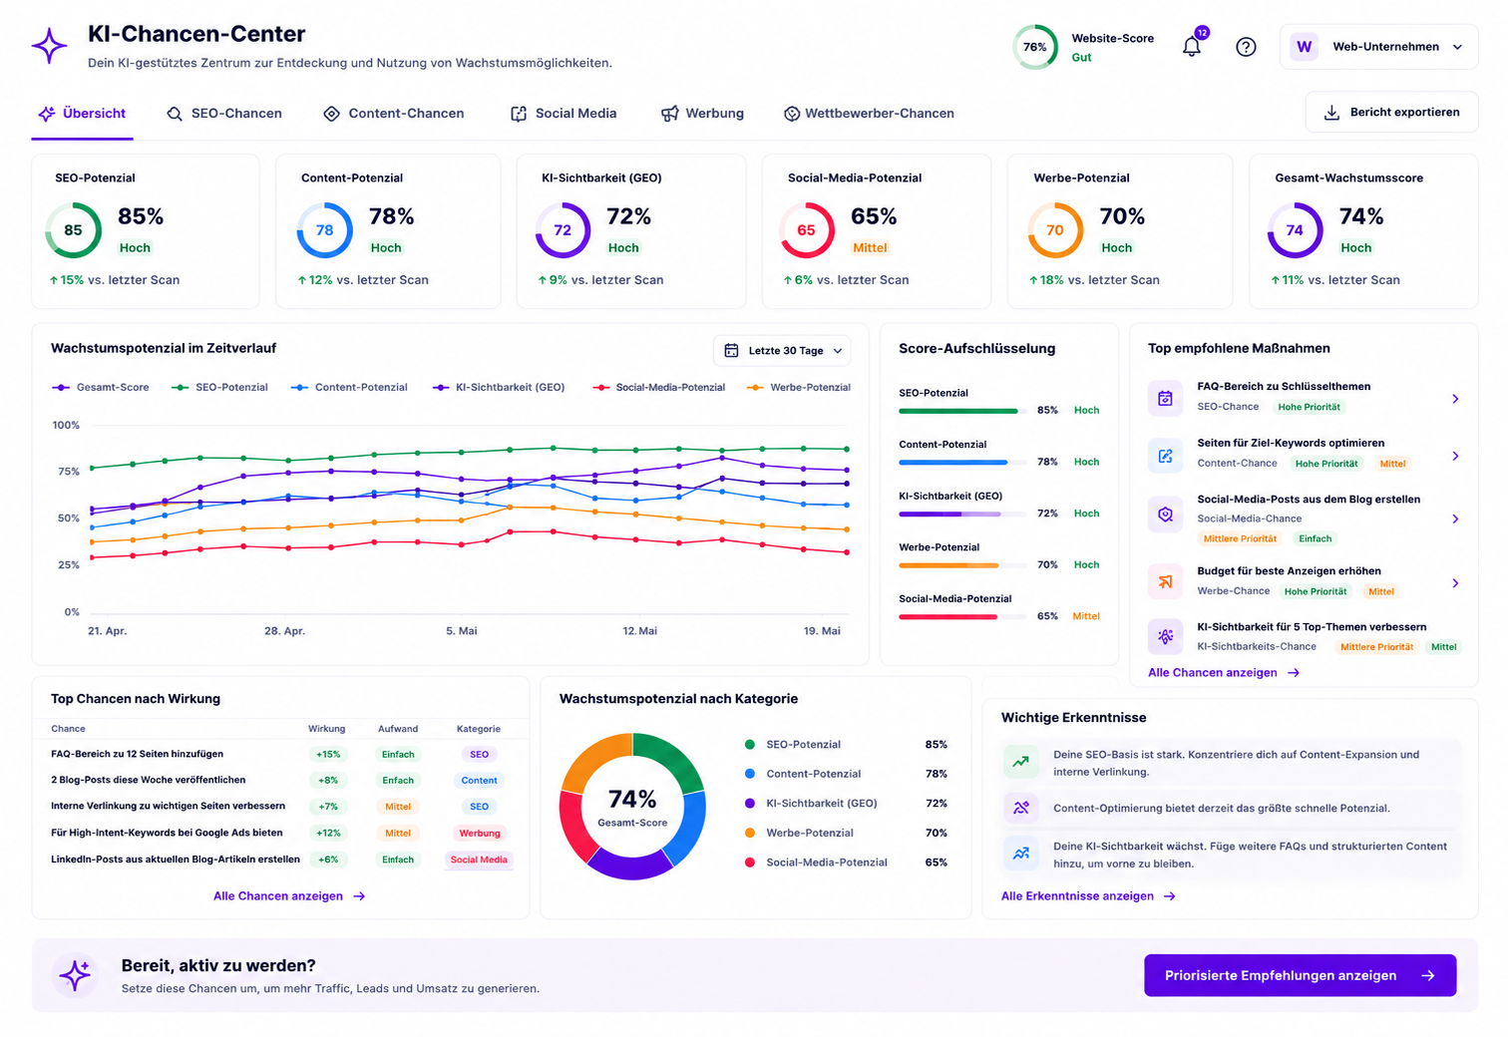Expand the Web-Unternehmen account menu
This screenshot has height=1037, width=1508.
1378,47
